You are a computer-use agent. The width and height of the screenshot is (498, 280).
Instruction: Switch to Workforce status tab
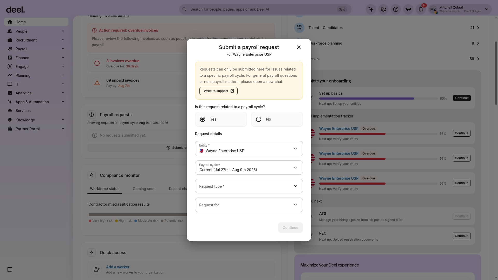(105, 189)
